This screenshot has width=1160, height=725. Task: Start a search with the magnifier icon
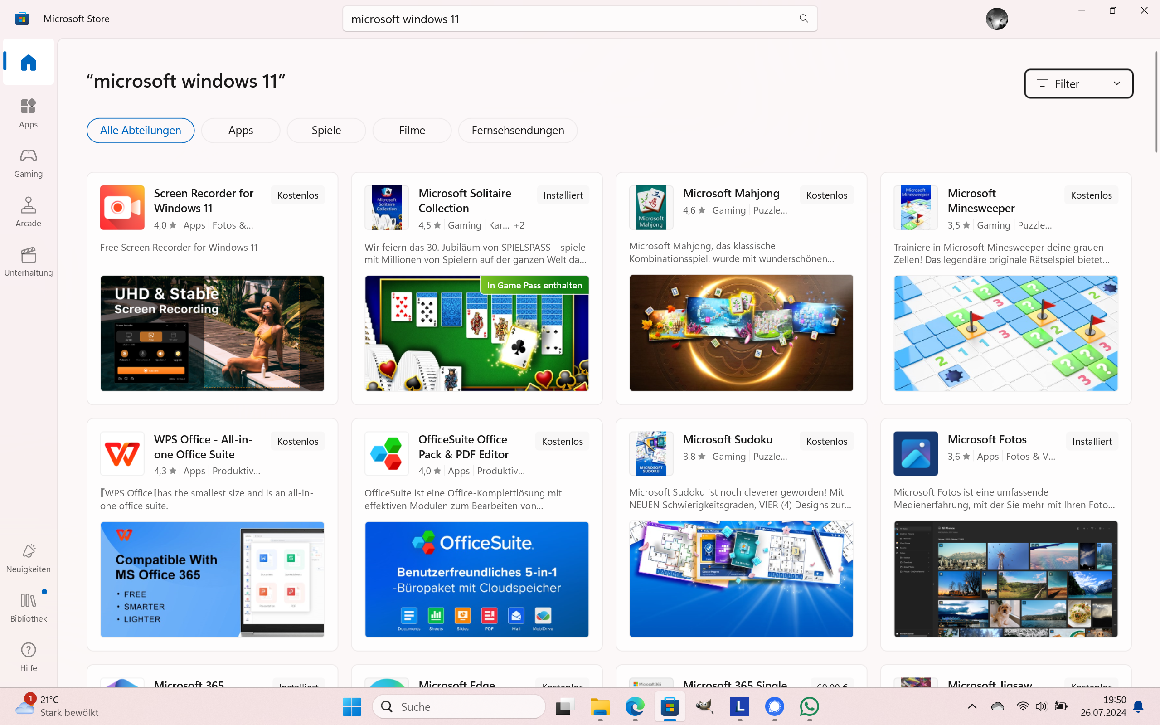coord(803,18)
